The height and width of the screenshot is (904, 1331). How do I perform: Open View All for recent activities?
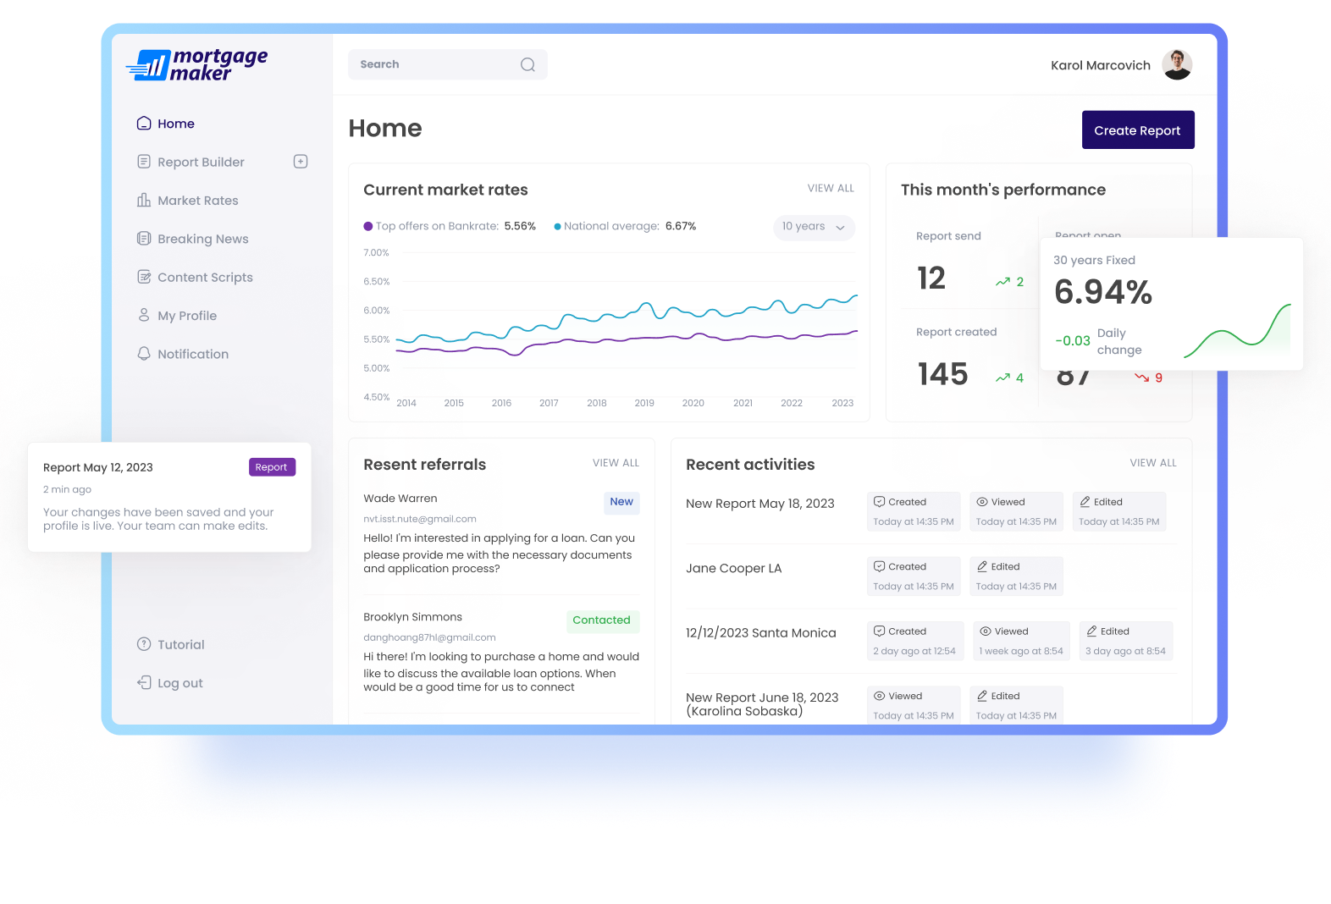click(x=1152, y=463)
